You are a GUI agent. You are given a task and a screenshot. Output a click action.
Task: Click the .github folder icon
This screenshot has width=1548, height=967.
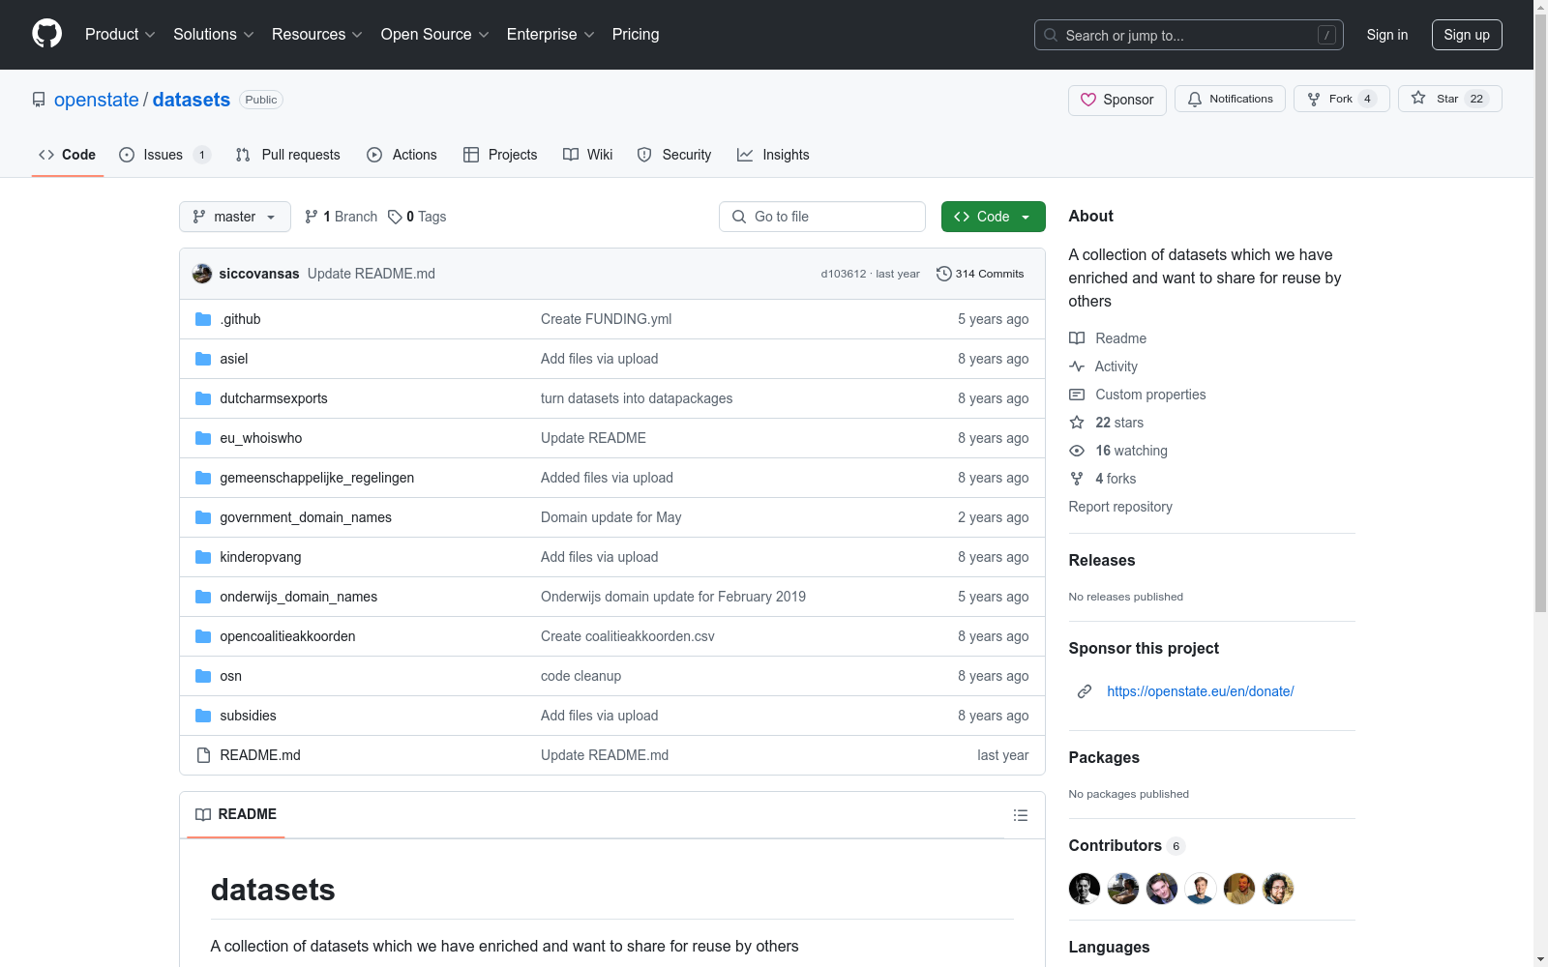pyautogui.click(x=203, y=319)
